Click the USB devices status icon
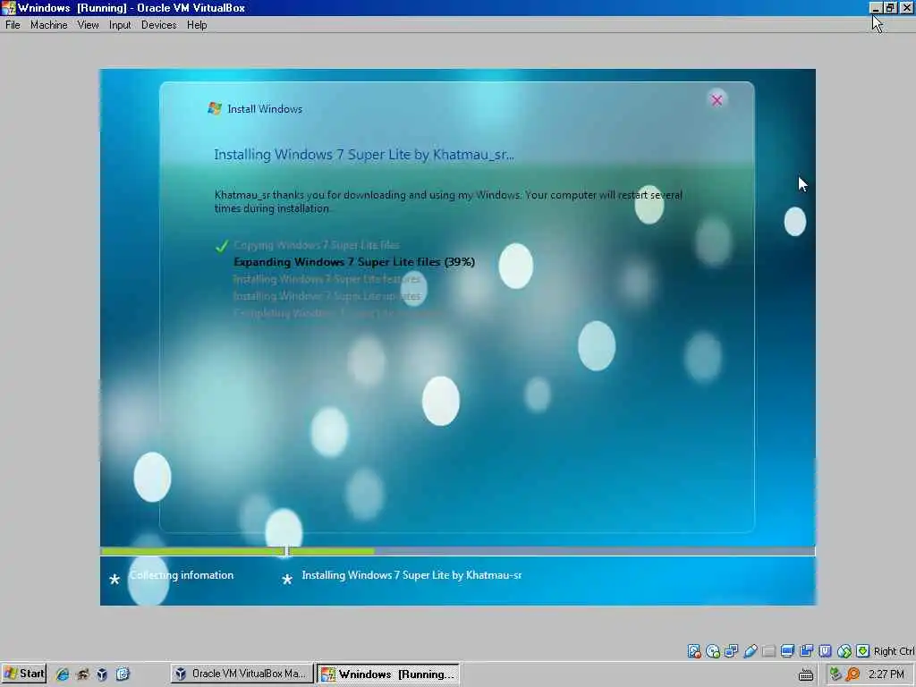 coord(751,651)
